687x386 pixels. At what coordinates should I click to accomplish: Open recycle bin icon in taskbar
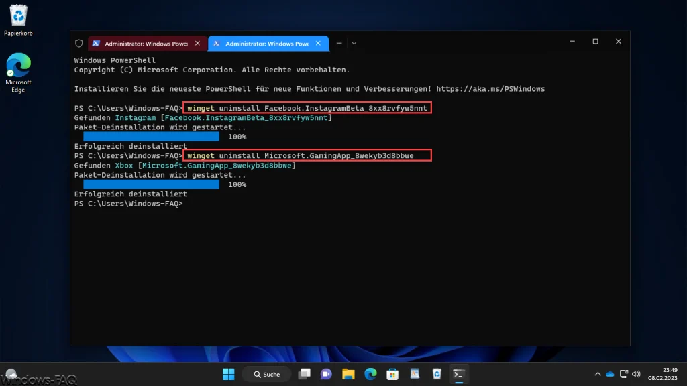[437, 374]
